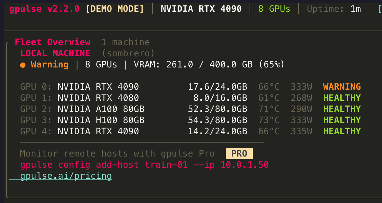Image resolution: width=382 pixels, height=203 pixels.
Task: Open the gpulse.ai/pricing link
Action: pos(66,176)
